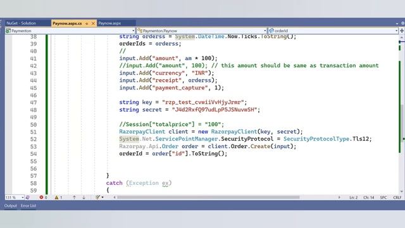Click the ex variable in catch
405x228 pixels.
[x=165, y=183]
